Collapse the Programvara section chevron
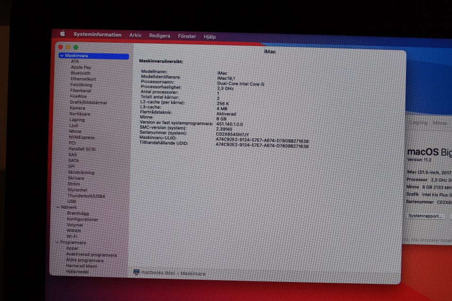The image size is (452, 301). coord(57,242)
